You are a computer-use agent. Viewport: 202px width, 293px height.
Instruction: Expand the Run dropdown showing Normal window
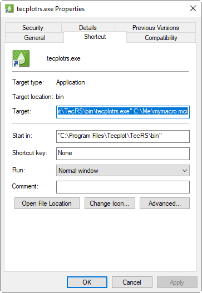(123, 171)
